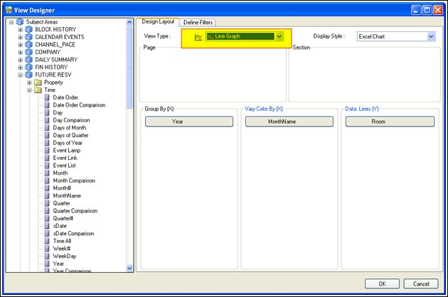Click the tree scrollbar down arrow
Image resolution: width=448 pixels, height=297 pixels.
point(129,268)
